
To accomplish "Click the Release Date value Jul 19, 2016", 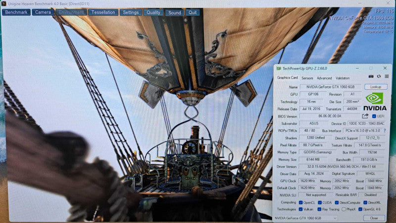I will point(311,109).
